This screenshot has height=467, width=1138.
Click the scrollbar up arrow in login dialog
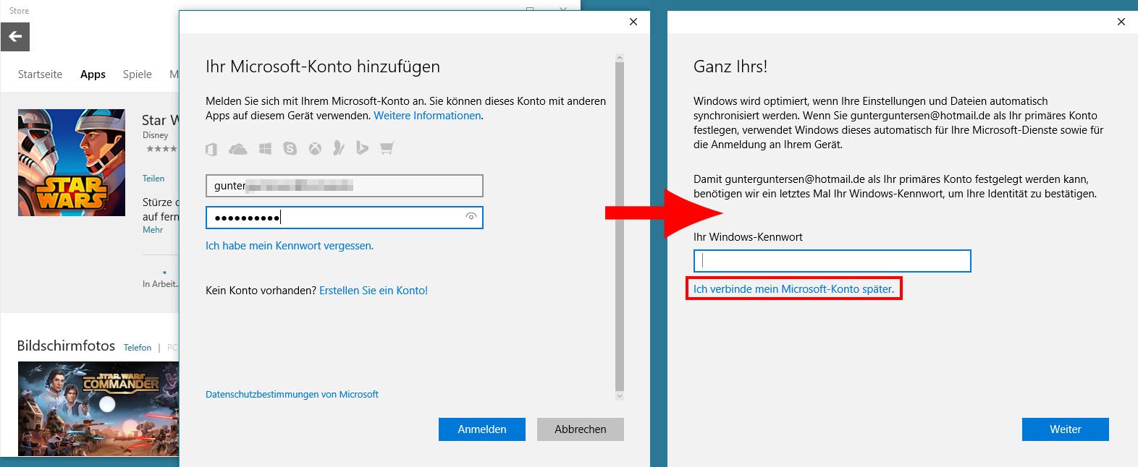tap(619, 57)
